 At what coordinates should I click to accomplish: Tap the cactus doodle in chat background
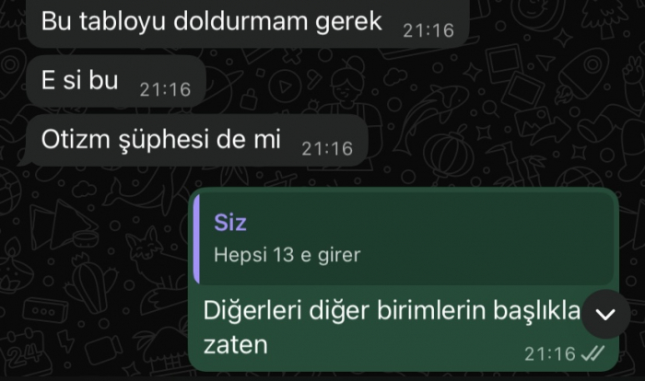(88, 282)
